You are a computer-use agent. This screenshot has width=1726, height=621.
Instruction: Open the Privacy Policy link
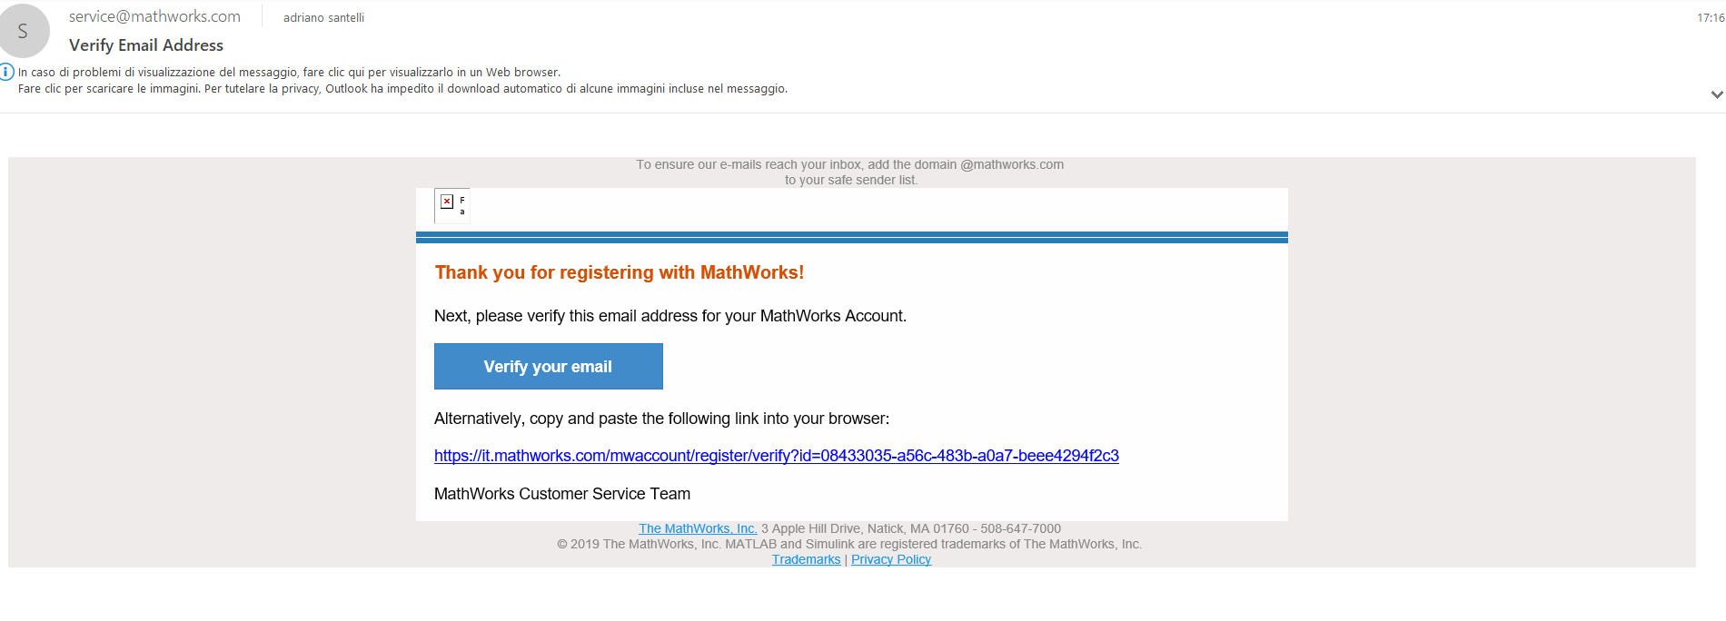click(891, 559)
